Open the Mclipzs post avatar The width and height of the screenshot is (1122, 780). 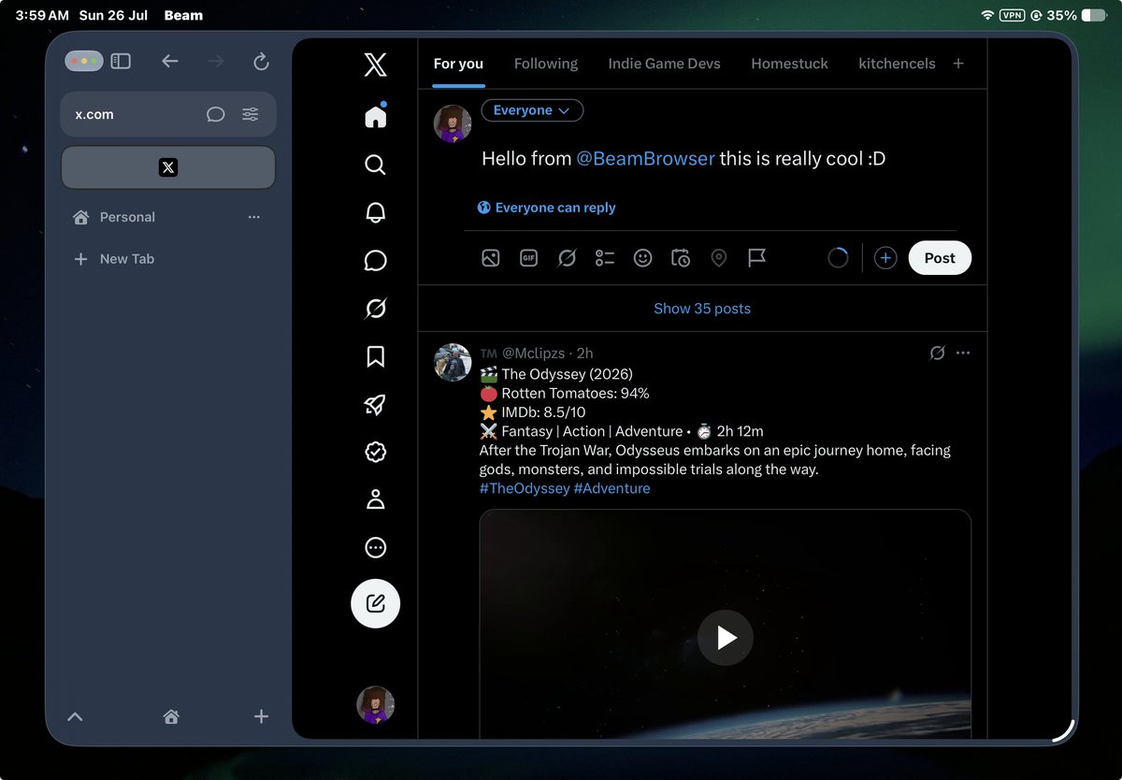coord(453,362)
